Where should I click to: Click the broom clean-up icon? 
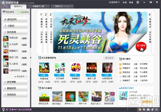(x=152, y=109)
